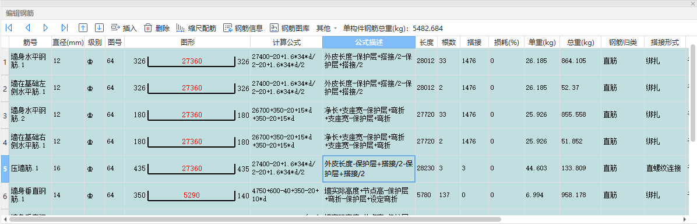Click the shape value 5290
The width and height of the screenshot is (697, 224).
click(x=192, y=195)
